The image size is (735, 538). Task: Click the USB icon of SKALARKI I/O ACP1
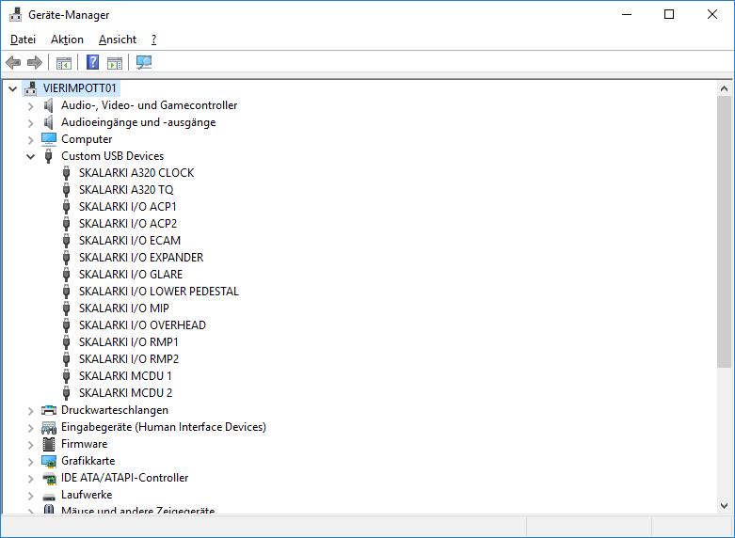point(66,207)
